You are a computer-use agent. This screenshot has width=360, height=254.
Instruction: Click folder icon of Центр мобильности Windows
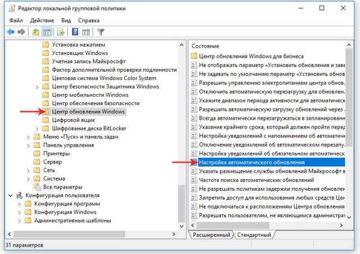[x=46, y=95]
